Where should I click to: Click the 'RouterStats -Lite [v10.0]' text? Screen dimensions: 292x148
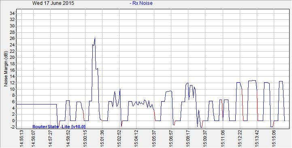click(59, 127)
